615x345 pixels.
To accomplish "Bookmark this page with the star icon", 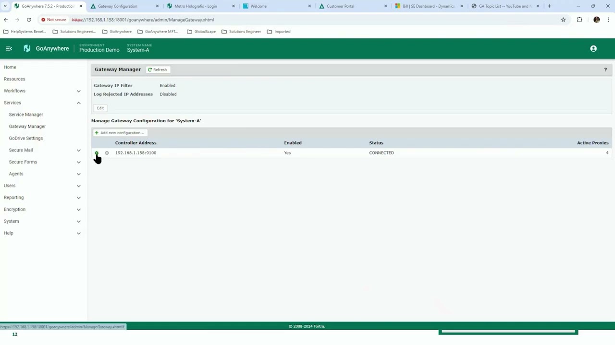I will coord(563,20).
